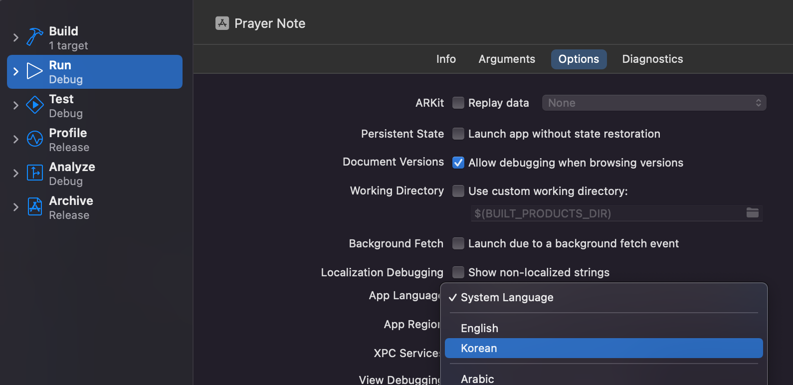Click the Profile waveform icon

click(x=34, y=139)
